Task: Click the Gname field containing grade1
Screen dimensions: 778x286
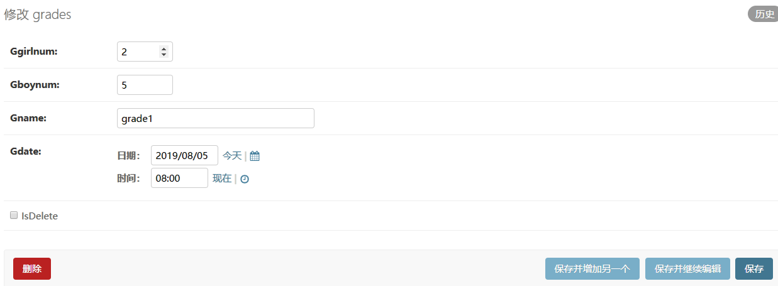Action: [216, 118]
